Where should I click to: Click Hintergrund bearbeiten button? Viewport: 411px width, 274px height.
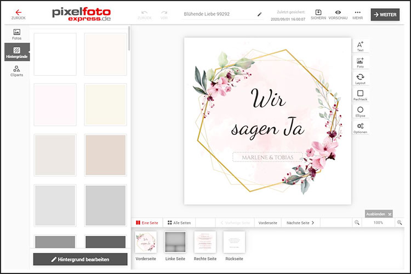pyautogui.click(x=80, y=259)
